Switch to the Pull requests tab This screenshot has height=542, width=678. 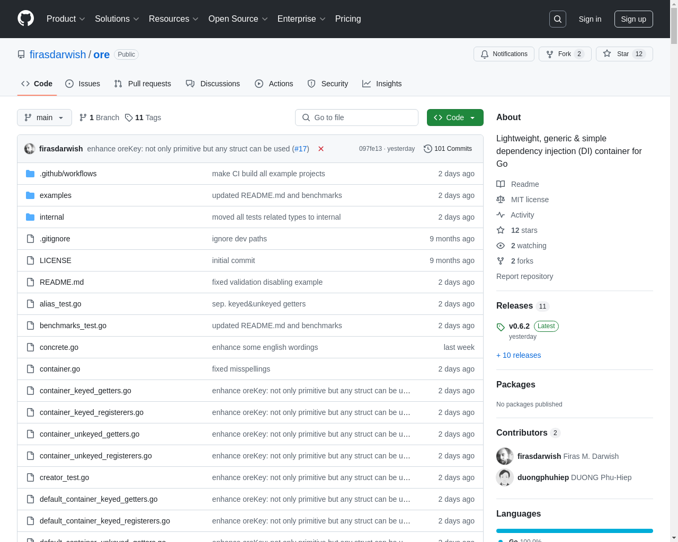142,84
